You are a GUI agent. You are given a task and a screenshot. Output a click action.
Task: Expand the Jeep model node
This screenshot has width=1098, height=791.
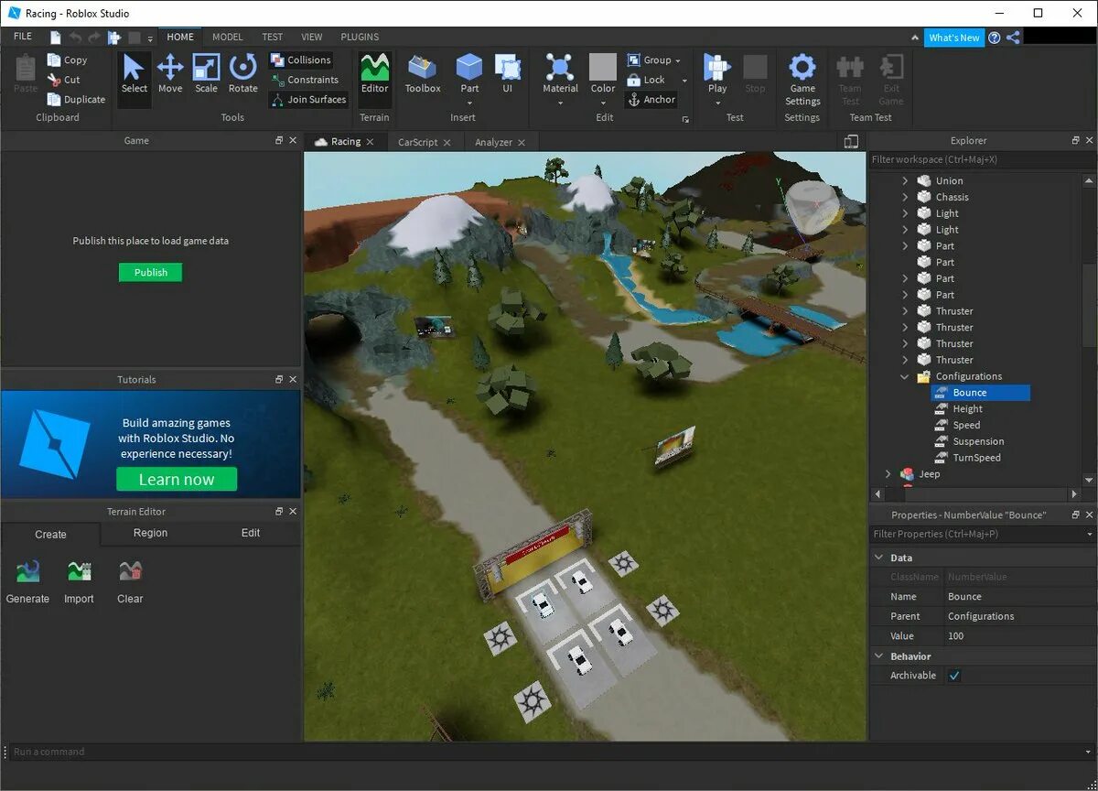[888, 474]
